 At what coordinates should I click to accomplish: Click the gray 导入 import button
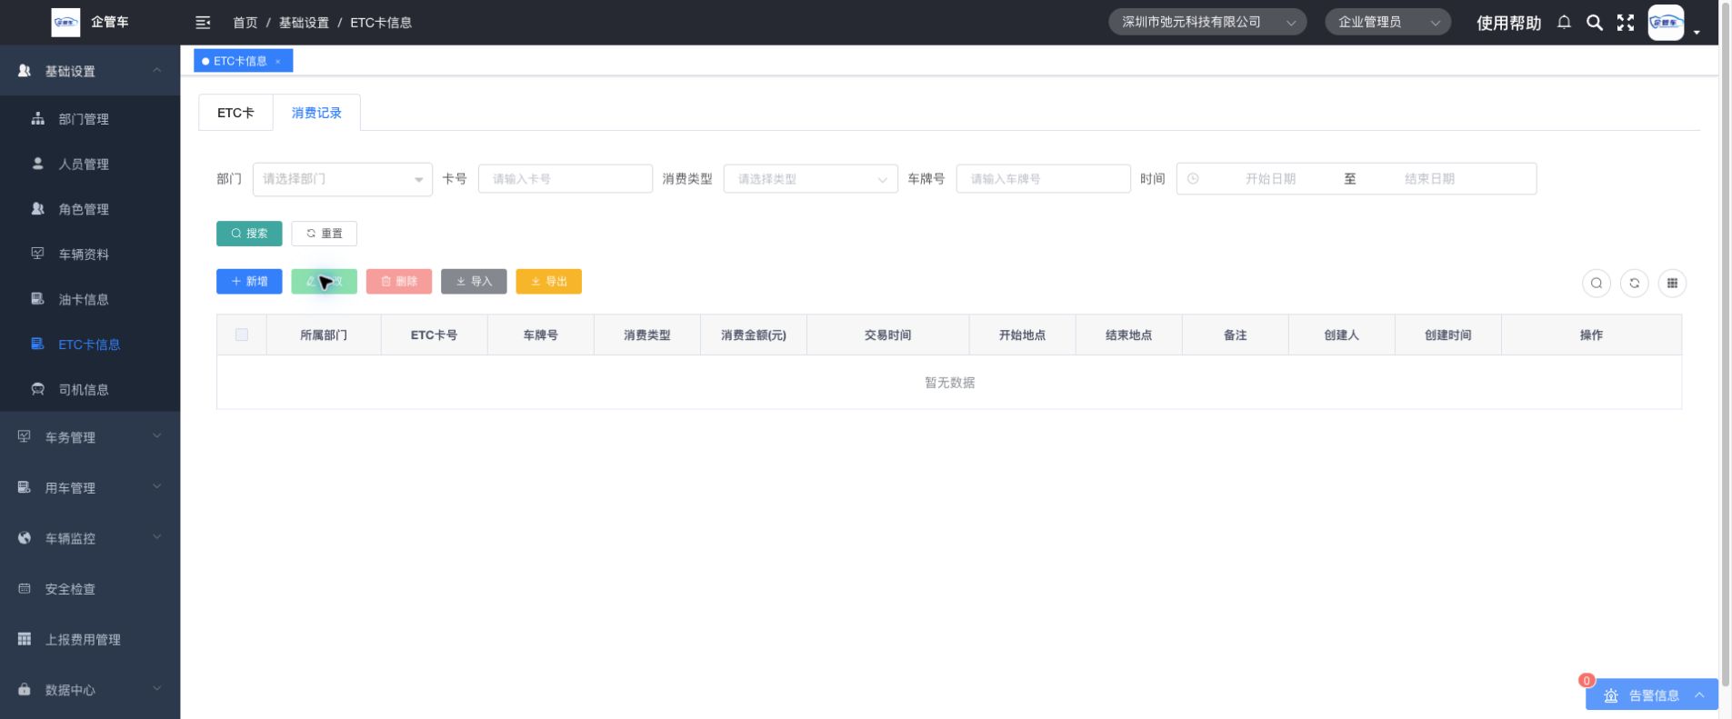[474, 282]
